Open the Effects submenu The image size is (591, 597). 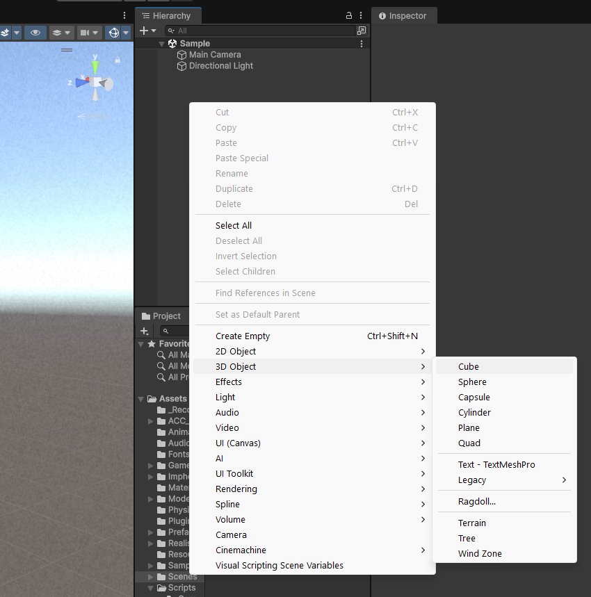coord(313,382)
